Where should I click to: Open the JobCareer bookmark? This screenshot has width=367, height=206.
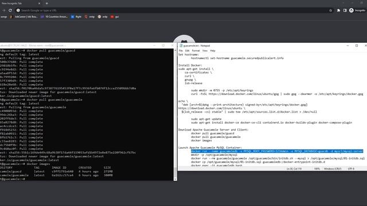coord(24,17)
